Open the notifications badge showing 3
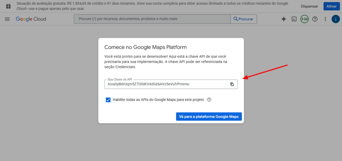 coord(304,19)
